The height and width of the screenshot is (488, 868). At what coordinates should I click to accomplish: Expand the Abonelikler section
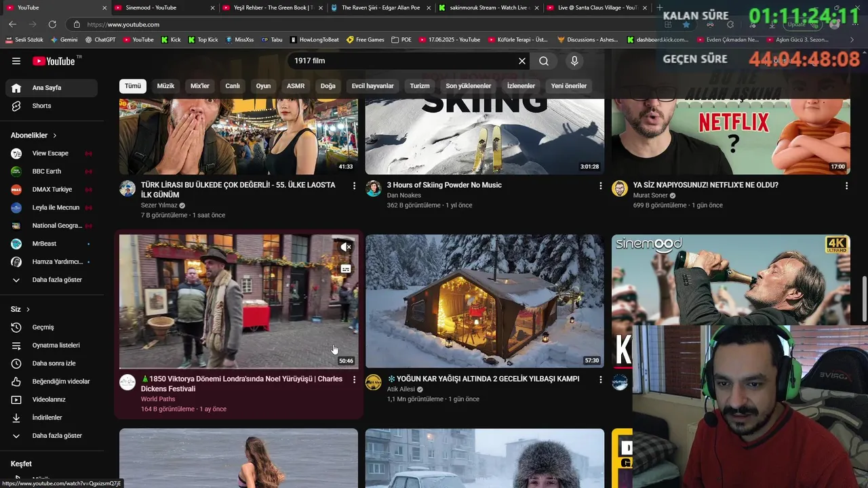34,136
